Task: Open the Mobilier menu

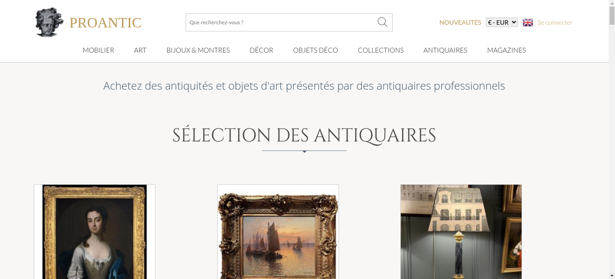Action: click(x=98, y=50)
